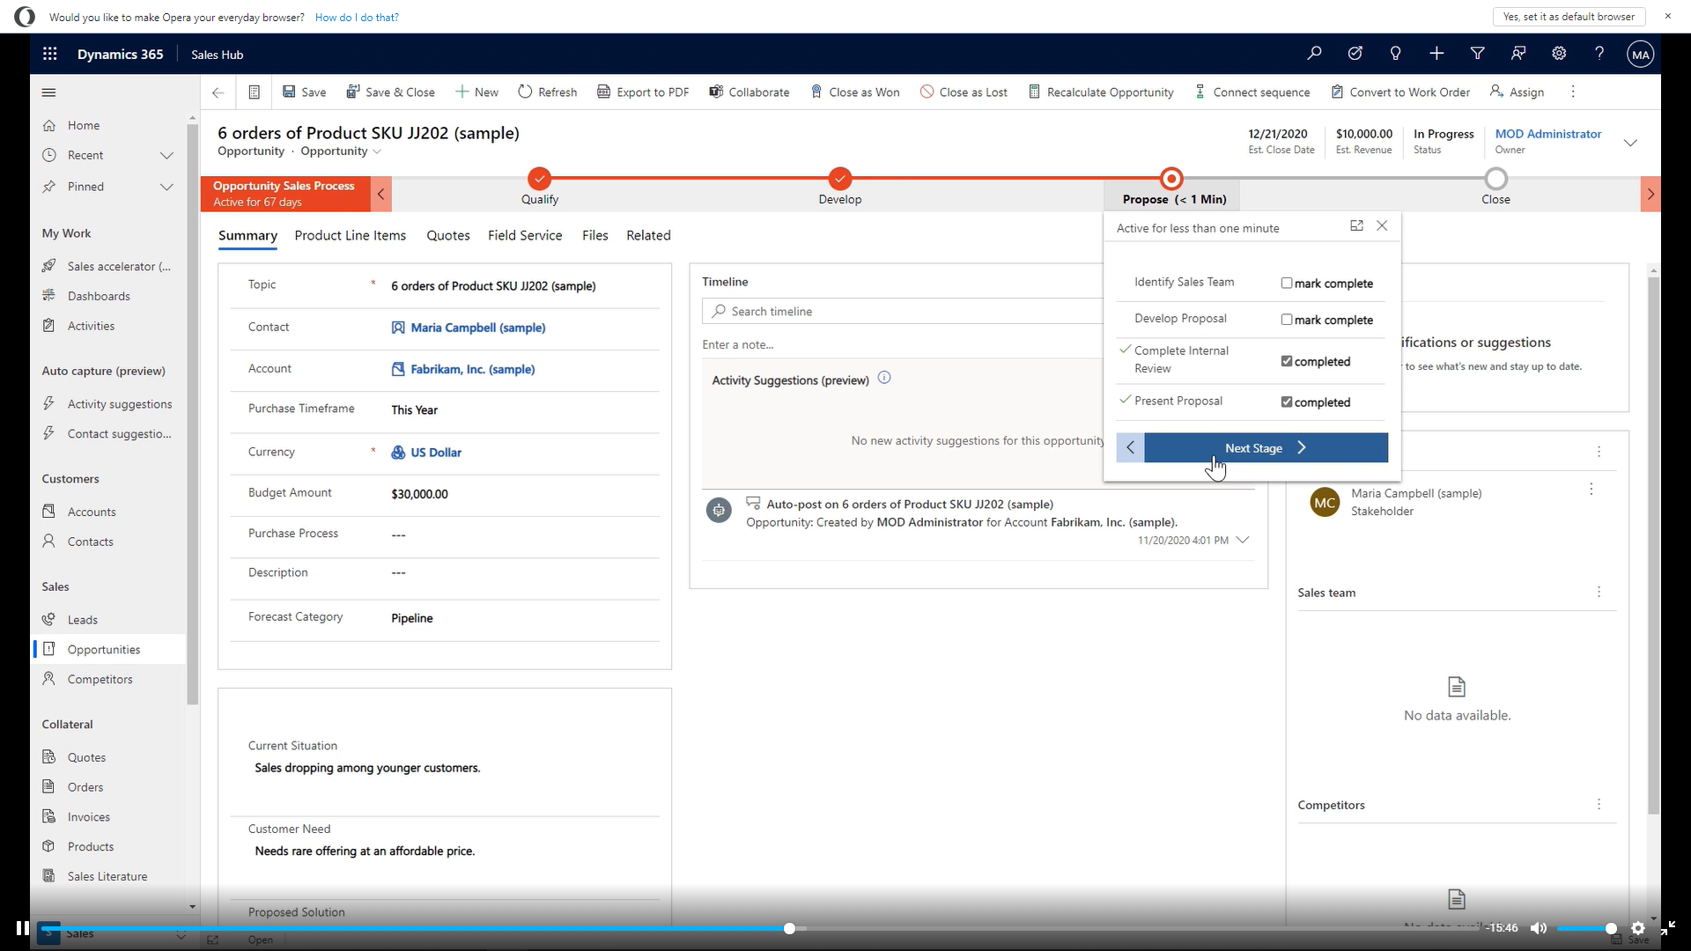Screen dimensions: 1691x951
Task: Close the opportunity as Won
Action: (x=854, y=92)
